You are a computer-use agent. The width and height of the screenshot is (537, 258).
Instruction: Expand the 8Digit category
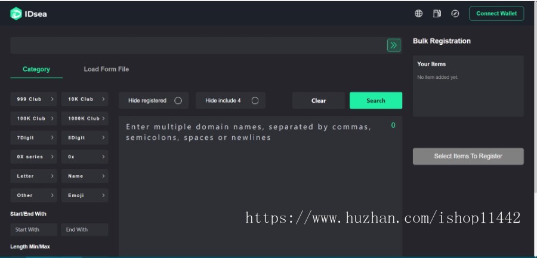[85, 137]
